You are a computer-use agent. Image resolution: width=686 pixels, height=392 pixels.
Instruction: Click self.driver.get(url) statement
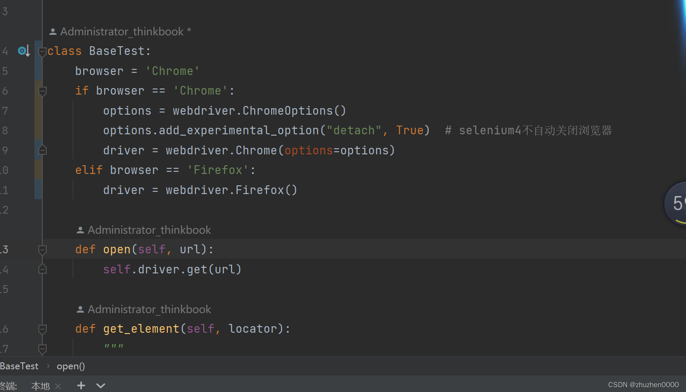172,269
